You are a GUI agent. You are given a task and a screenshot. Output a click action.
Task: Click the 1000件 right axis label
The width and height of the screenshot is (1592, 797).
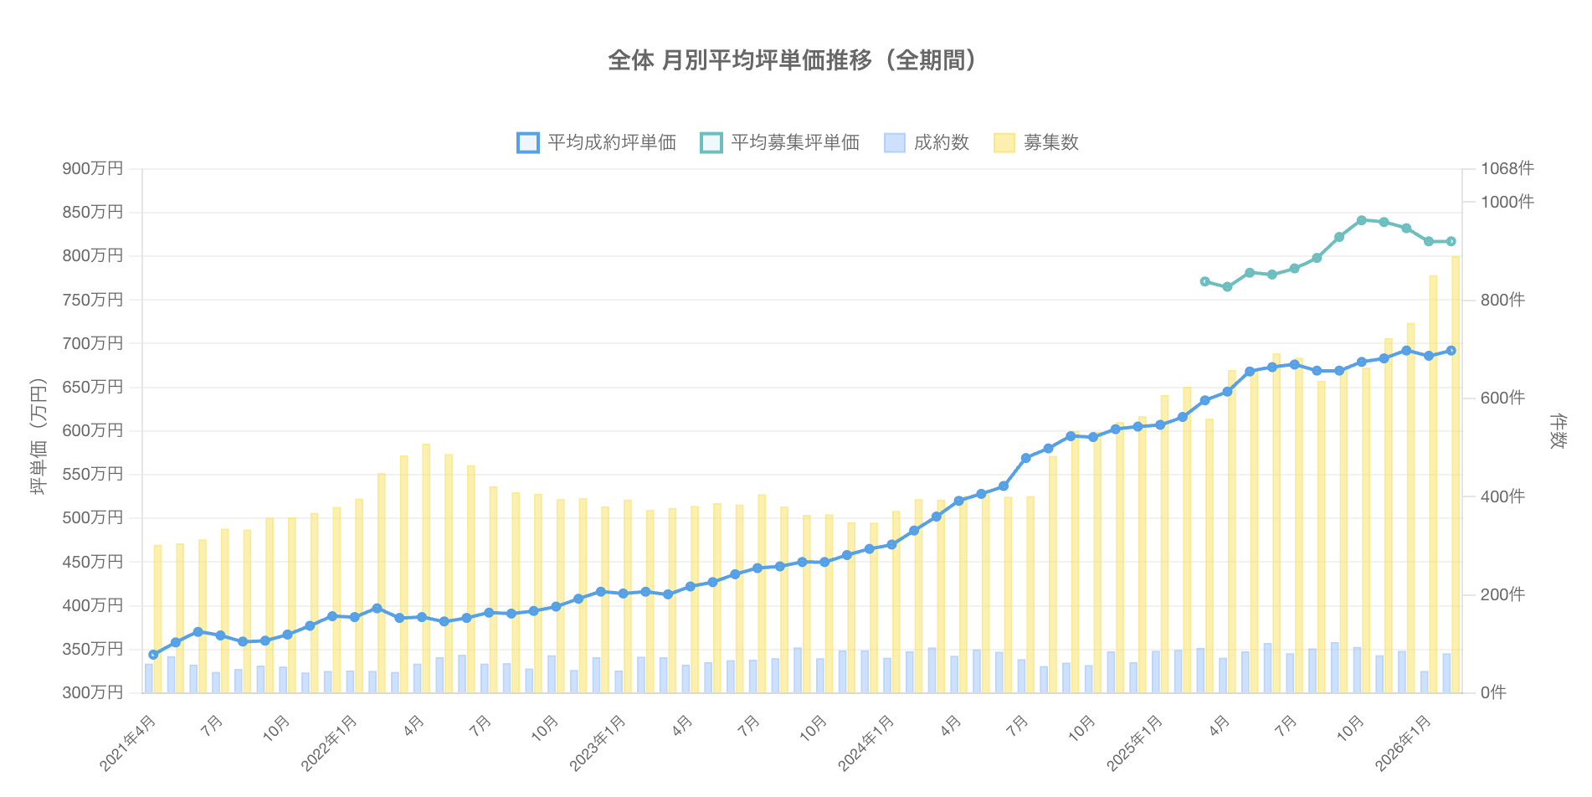[1507, 202]
